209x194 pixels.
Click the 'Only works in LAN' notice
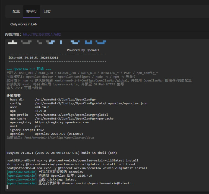pyautogui.click(x=24, y=24)
